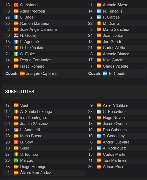Image resolution: width=147 pixels, height=180 pixels.
Task: Click the SUBSTITUTES section header
Action: pyautogui.click(x=20, y=92)
